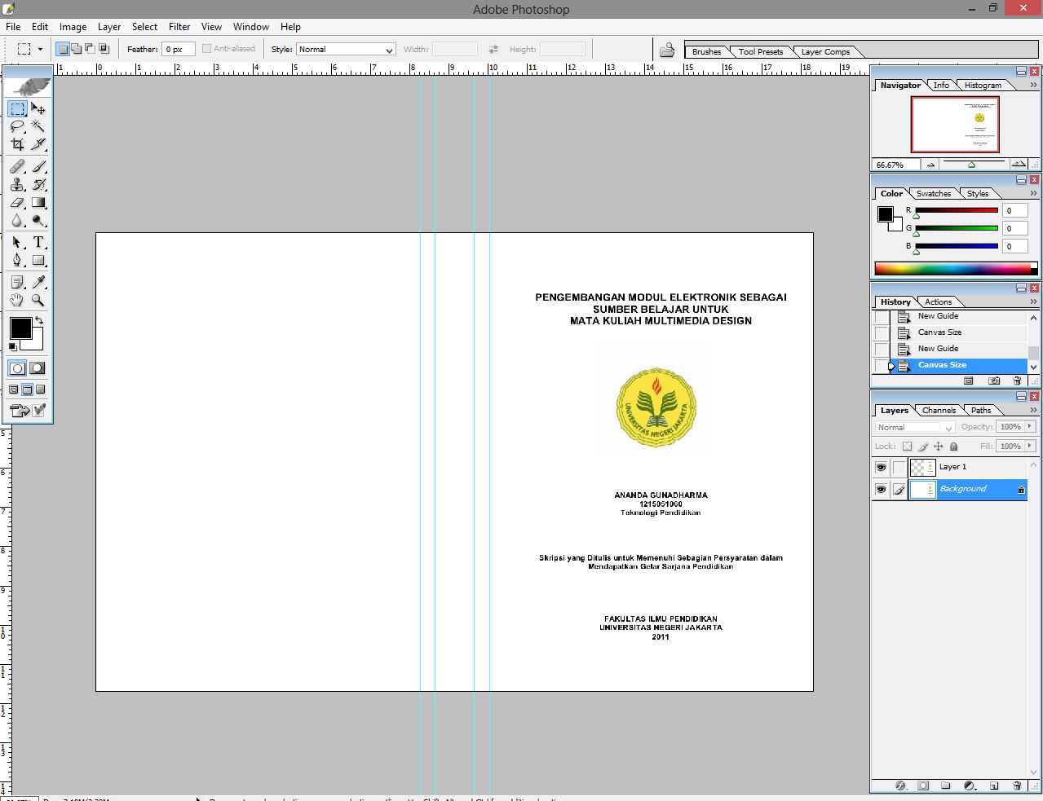Select the Canvas Size step in History
The image size is (1043, 801).
(942, 364)
